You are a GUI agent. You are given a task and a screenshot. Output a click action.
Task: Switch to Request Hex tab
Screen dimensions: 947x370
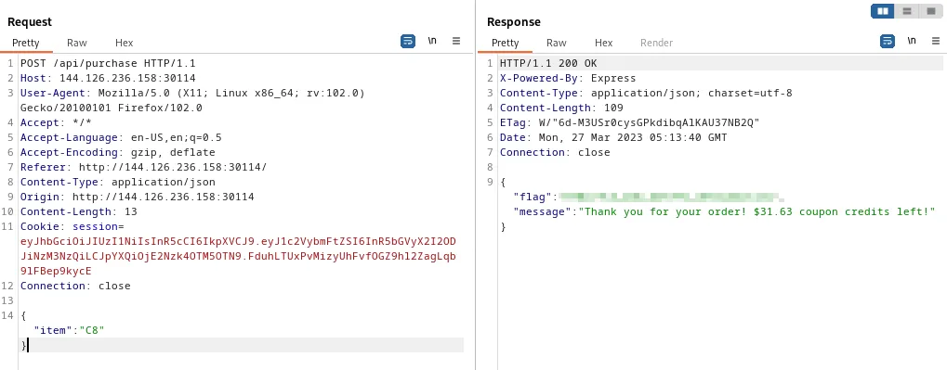124,43
